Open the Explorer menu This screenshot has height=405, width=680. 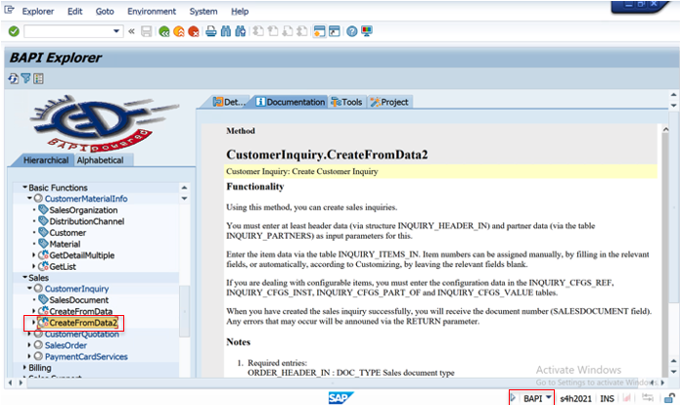(x=38, y=12)
